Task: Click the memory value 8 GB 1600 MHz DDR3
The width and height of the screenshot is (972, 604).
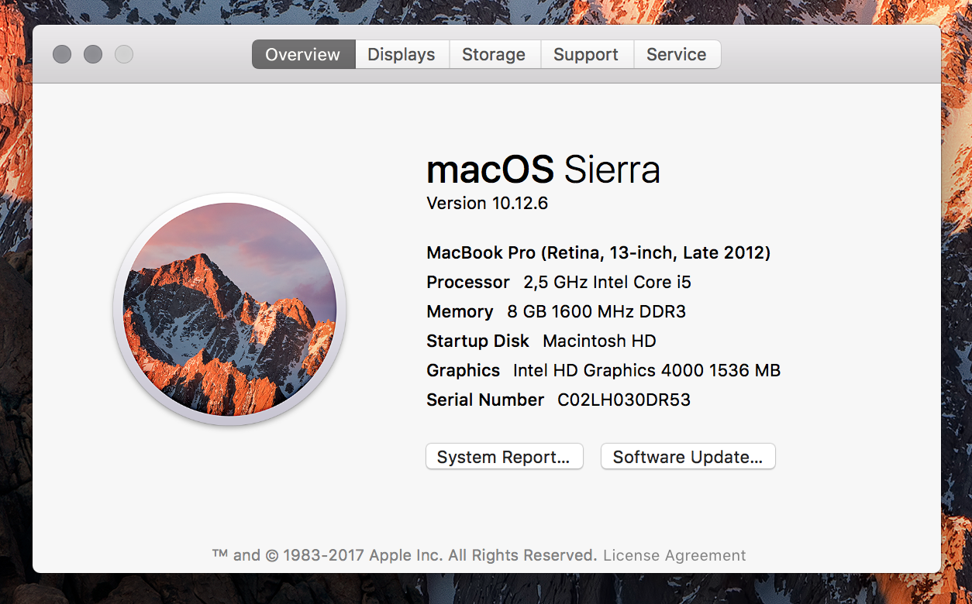Action: (597, 311)
